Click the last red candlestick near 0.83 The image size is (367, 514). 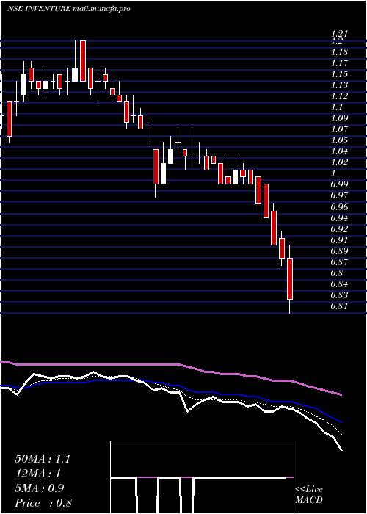pos(290,279)
